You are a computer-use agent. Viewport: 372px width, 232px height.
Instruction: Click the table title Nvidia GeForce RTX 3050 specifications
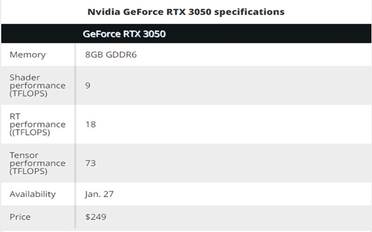[x=186, y=12]
